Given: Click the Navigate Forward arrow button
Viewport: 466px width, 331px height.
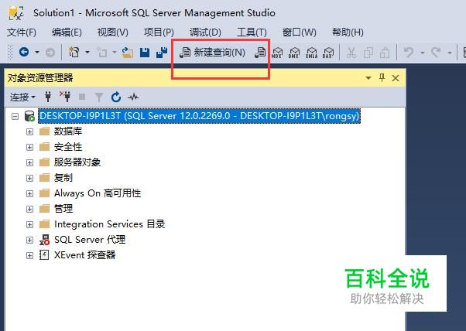Looking at the screenshot, I should pyautogui.click(x=50, y=53).
